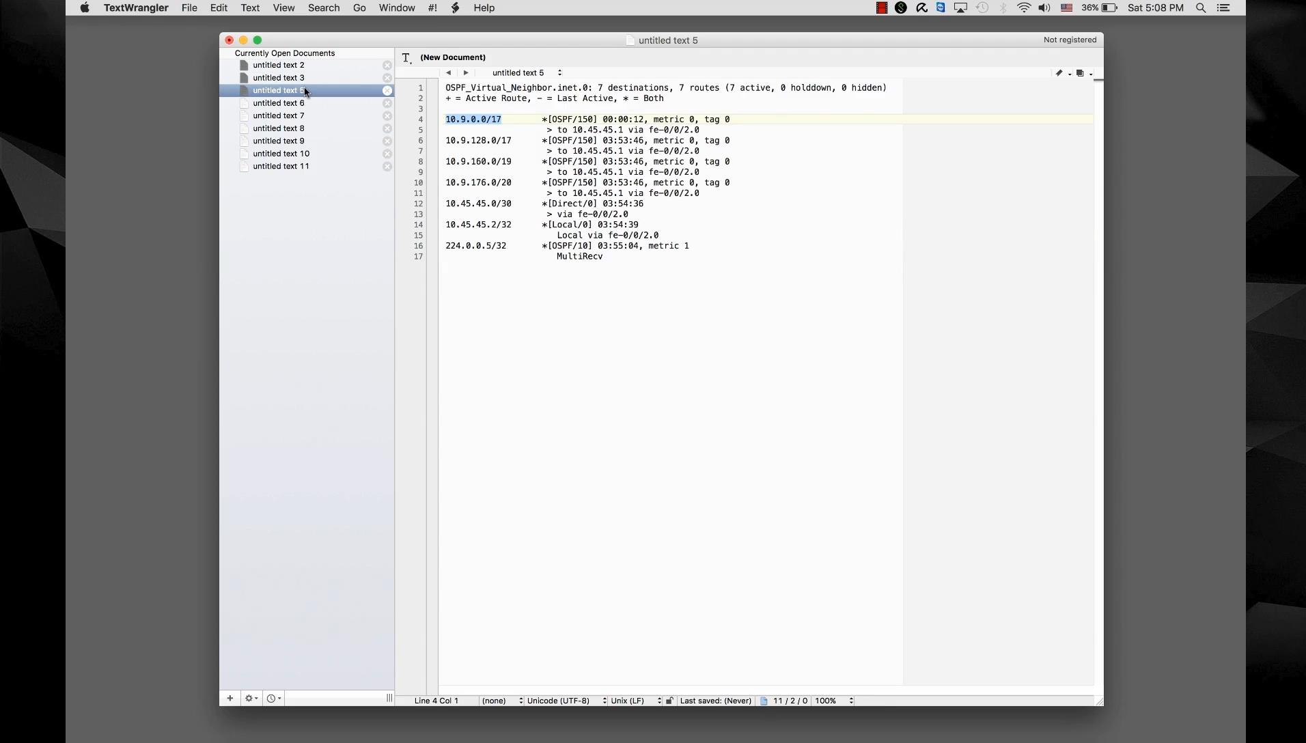Click the US flag input source icon
The image size is (1306, 743).
[x=1066, y=8]
